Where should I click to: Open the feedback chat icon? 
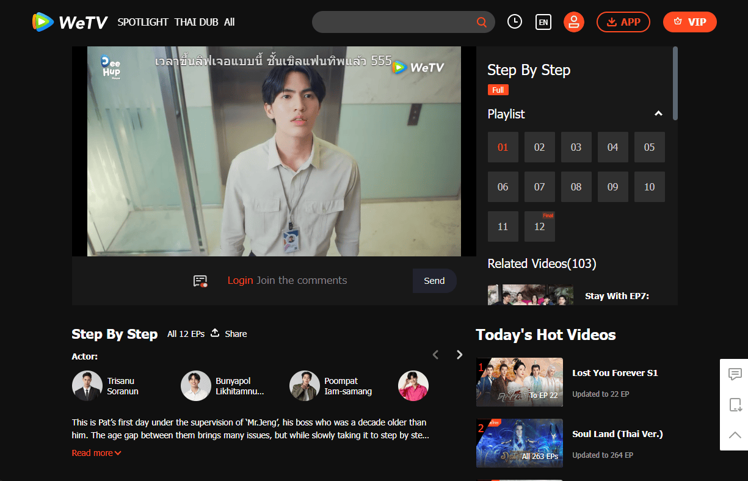(735, 374)
